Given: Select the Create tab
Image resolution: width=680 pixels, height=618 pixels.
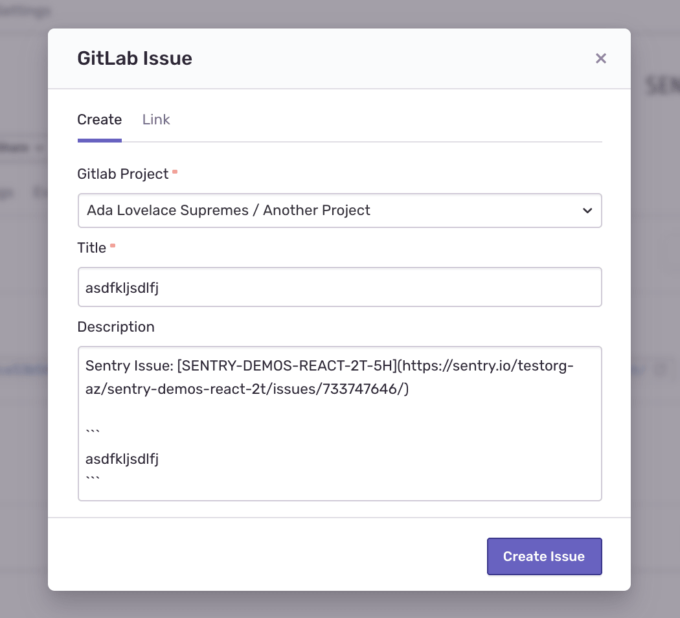Looking at the screenshot, I should coord(99,120).
